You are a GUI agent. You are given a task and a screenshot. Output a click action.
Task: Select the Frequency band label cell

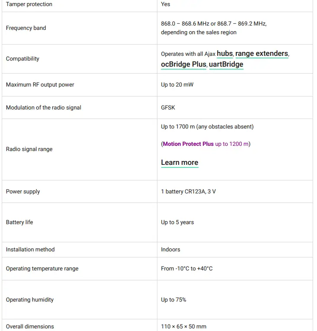tap(26, 28)
